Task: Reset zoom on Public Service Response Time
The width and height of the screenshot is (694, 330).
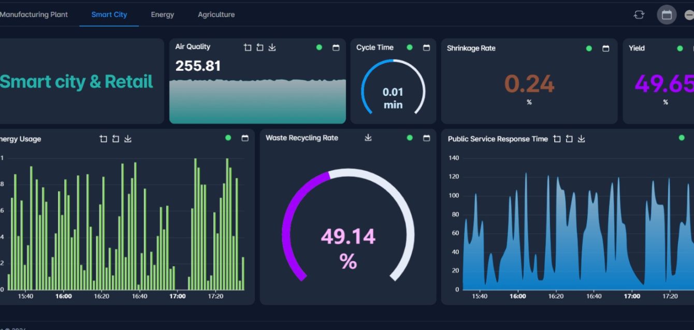Action: (x=569, y=139)
